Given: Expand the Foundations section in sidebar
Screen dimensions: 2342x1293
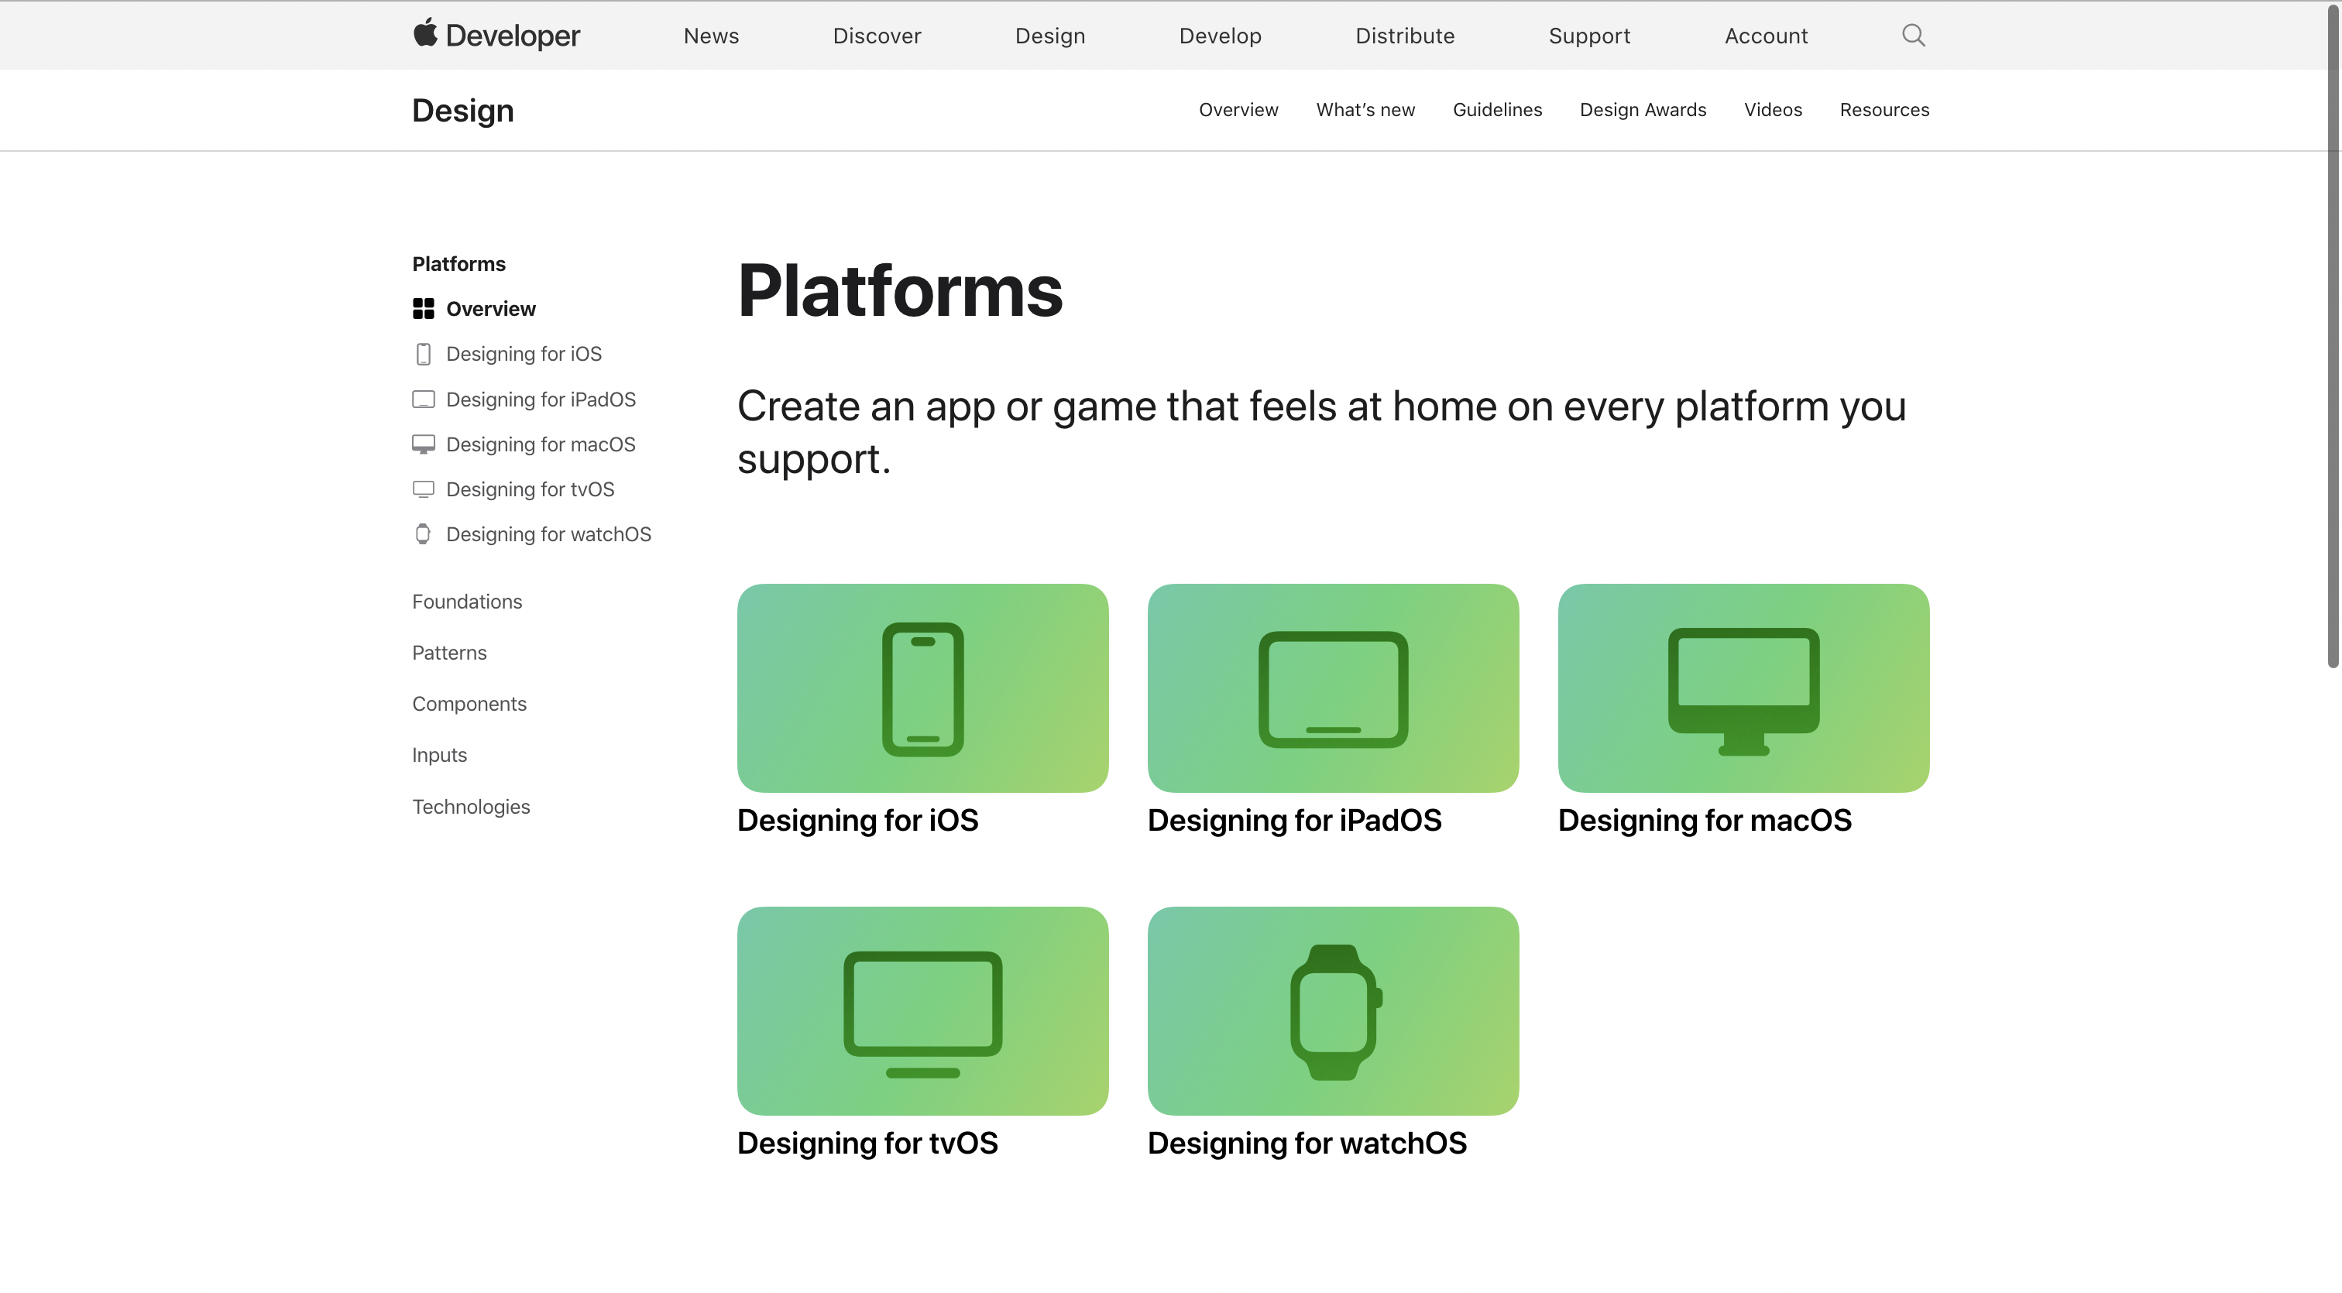Looking at the screenshot, I should coord(466,602).
